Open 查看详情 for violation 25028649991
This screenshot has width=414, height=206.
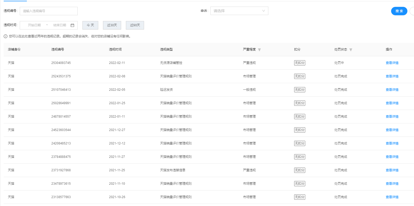pyautogui.click(x=392, y=103)
